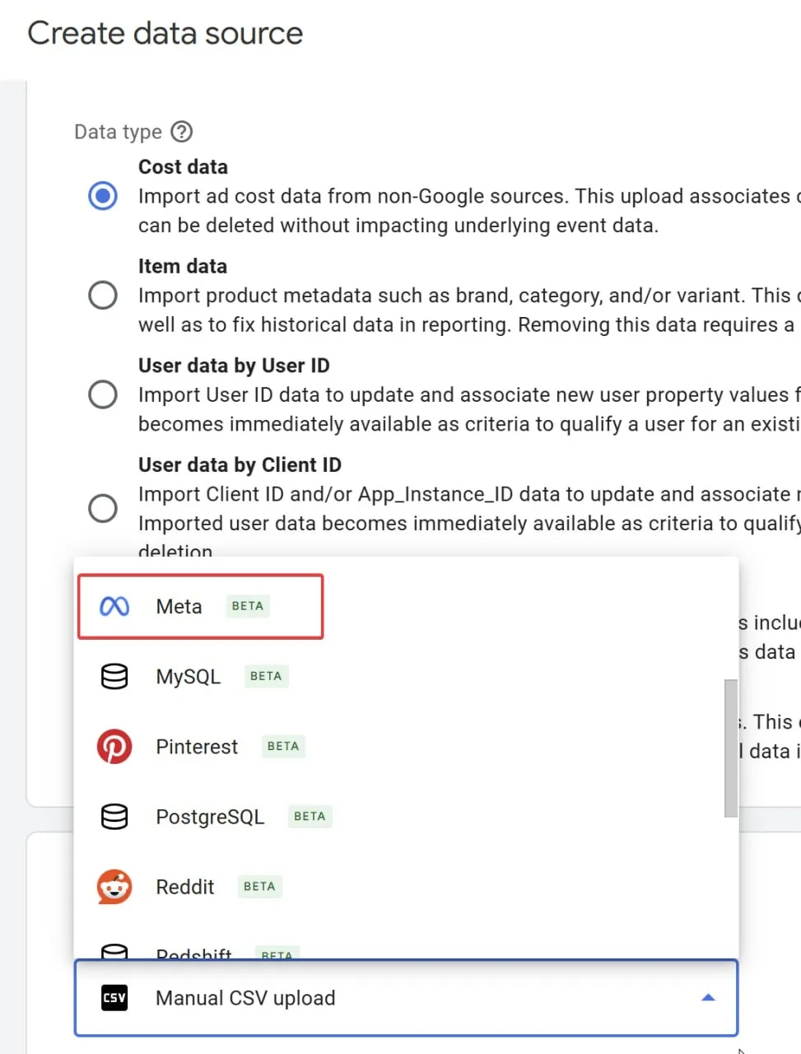801x1054 pixels.
Task: Open the Data type help icon
Action: 181,132
